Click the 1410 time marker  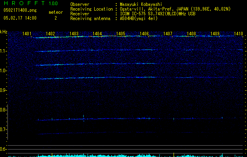tap(238, 34)
